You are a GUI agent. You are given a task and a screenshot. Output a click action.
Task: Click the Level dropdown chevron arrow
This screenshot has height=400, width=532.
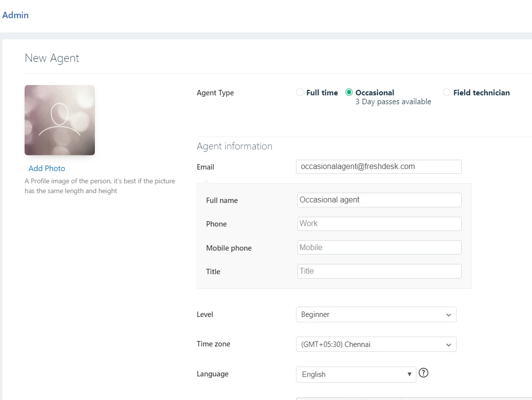tap(448, 315)
